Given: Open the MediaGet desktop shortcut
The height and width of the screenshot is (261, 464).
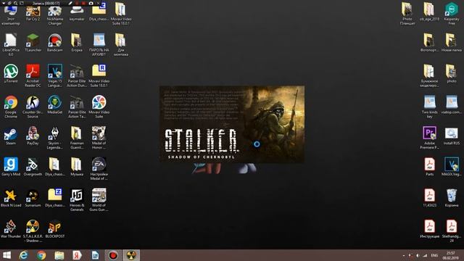Looking at the screenshot, I should (55, 104).
